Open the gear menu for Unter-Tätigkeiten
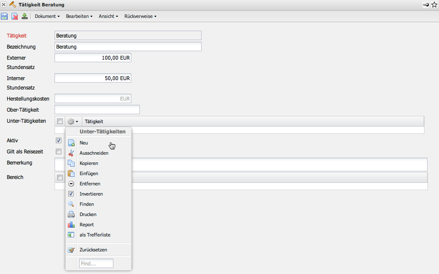Image resolution: width=439 pixels, height=274 pixels. [73, 121]
